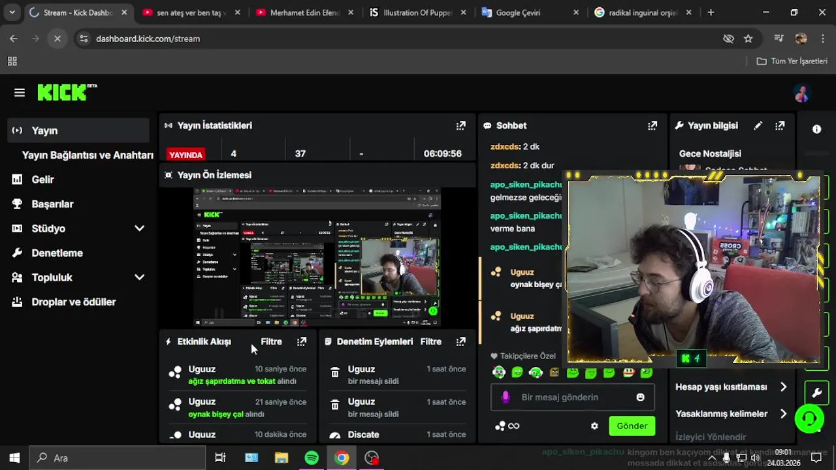836x470 pixels.
Task: Click the YAYINDA live status badge
Action: pos(185,155)
